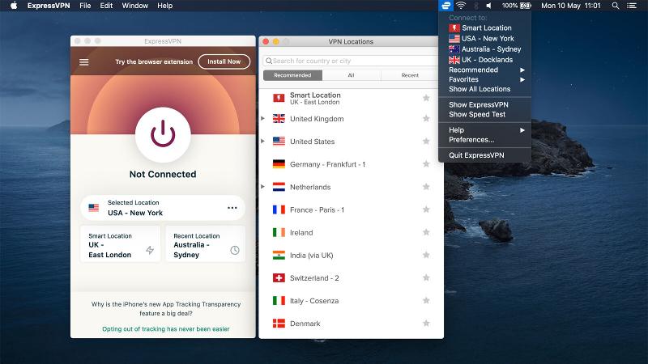Choose Show Speed Test from tray menu
Viewport: 648px width, 364px height.
coord(477,115)
